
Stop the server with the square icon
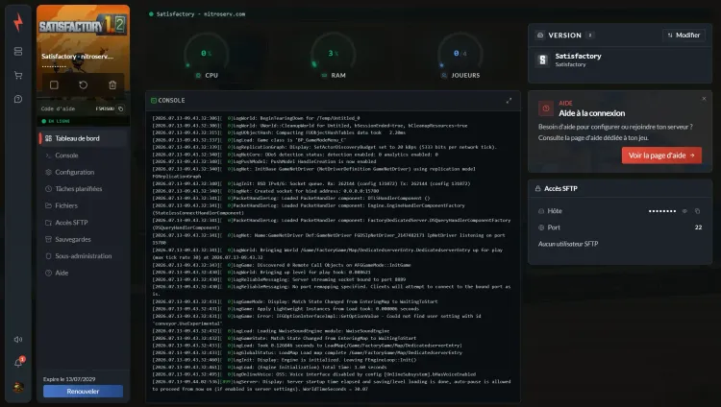(54, 85)
